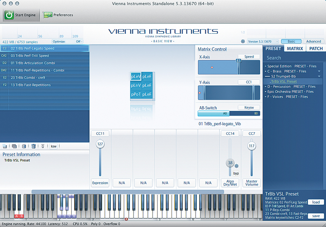Click the load preset button
Viewport: 326px width, 227px height.
pos(316,202)
